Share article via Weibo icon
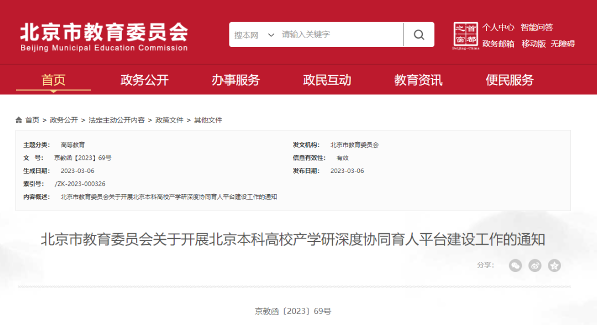Image resolution: width=597 pixels, height=325 pixels. click(535, 265)
